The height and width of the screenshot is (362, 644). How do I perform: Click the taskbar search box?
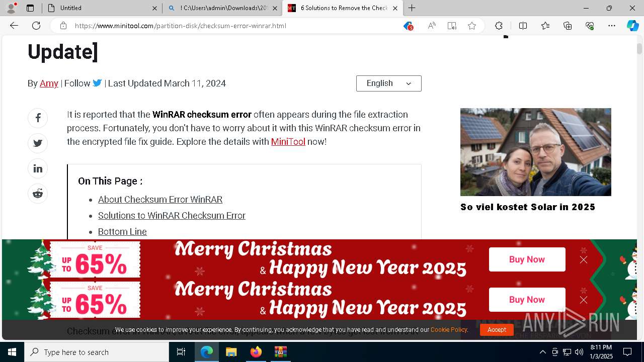click(x=97, y=352)
